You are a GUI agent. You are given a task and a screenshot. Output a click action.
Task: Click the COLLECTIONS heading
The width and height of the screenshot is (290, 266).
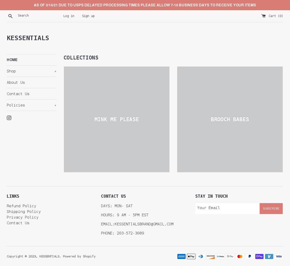click(81, 57)
